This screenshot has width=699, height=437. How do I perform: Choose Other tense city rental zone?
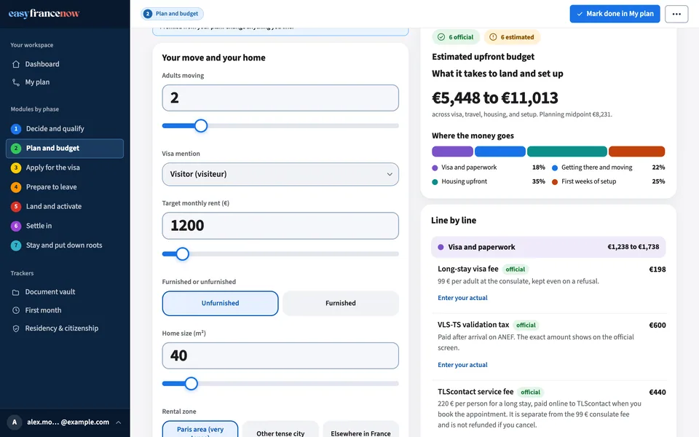[280, 430]
